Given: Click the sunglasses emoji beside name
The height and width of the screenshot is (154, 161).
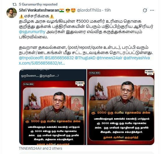Looking at the screenshot, I should [x=68, y=10].
